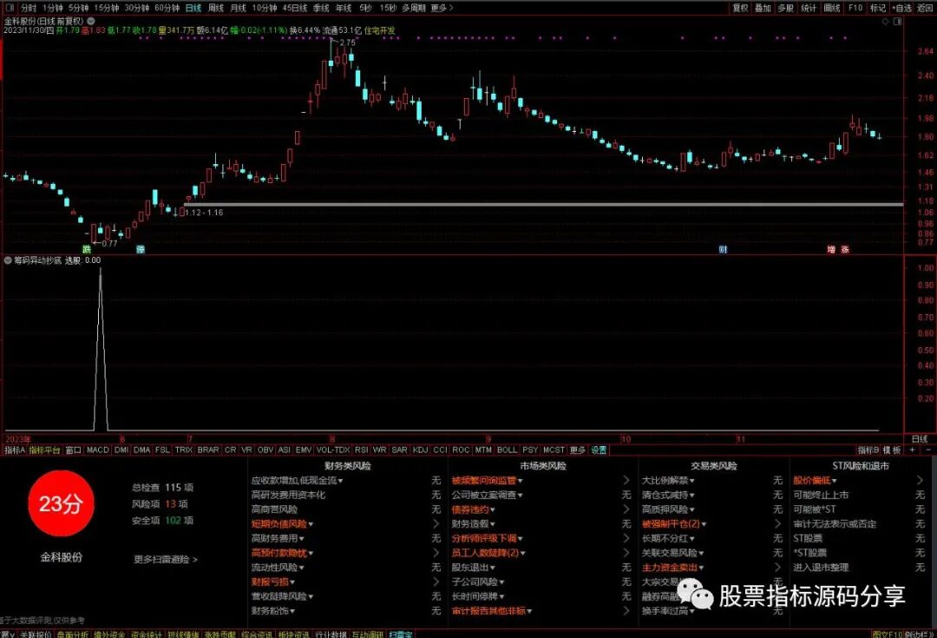Click 窗口 in indicator bar
This screenshot has height=638, width=937.
click(74, 450)
